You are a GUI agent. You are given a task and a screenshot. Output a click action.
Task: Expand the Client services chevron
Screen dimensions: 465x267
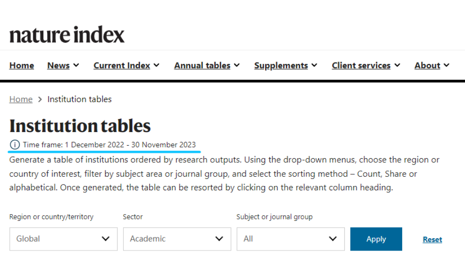pos(397,66)
